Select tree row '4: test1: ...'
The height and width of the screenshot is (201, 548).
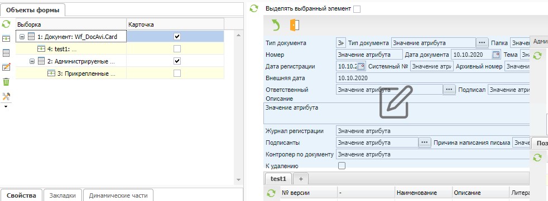click(119, 48)
